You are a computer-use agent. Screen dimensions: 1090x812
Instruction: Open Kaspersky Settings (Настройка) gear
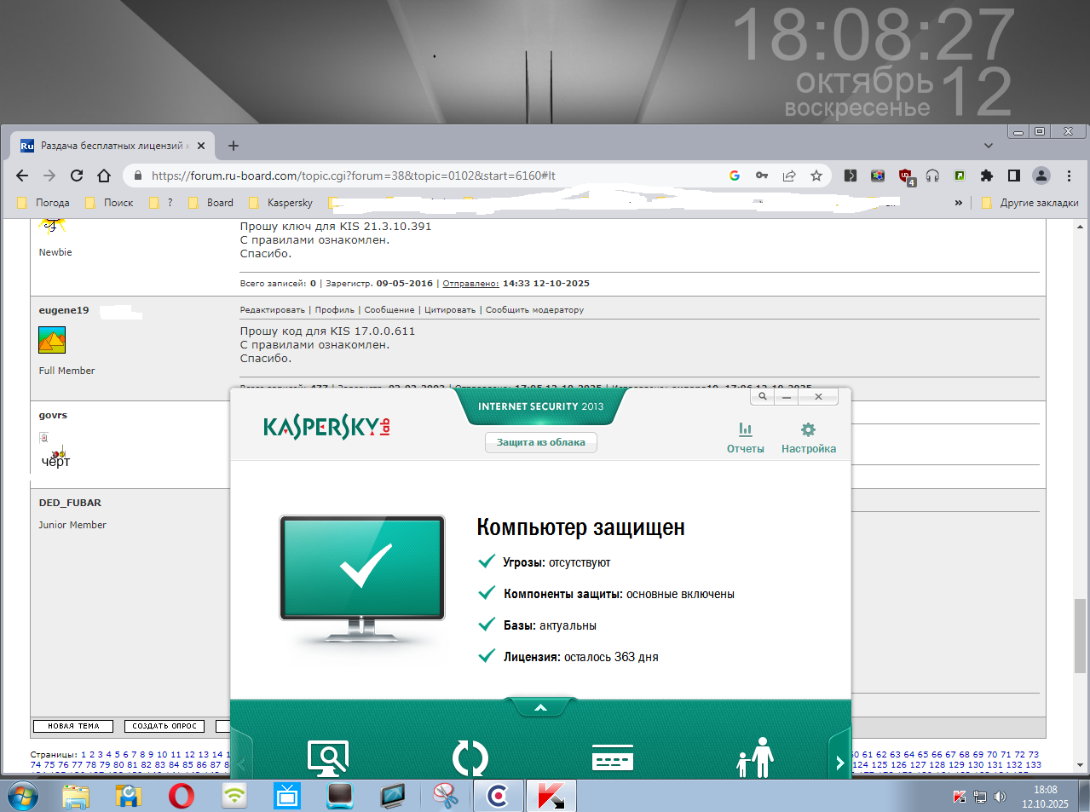pyautogui.click(x=809, y=437)
